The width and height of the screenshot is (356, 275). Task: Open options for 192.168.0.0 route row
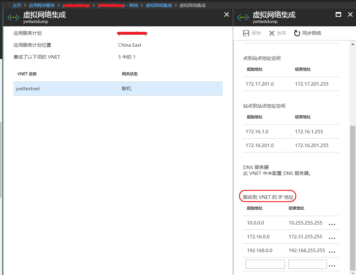point(332,252)
